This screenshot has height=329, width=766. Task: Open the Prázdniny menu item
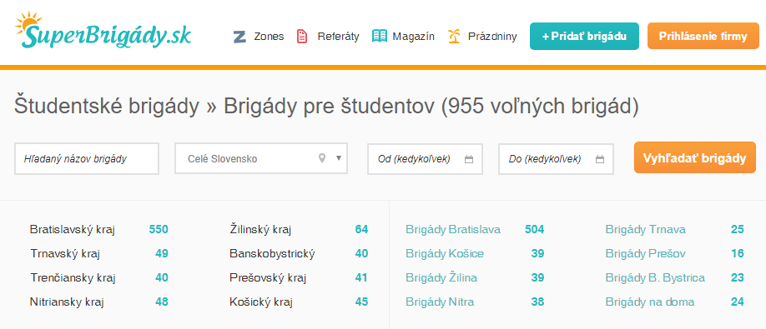(492, 37)
